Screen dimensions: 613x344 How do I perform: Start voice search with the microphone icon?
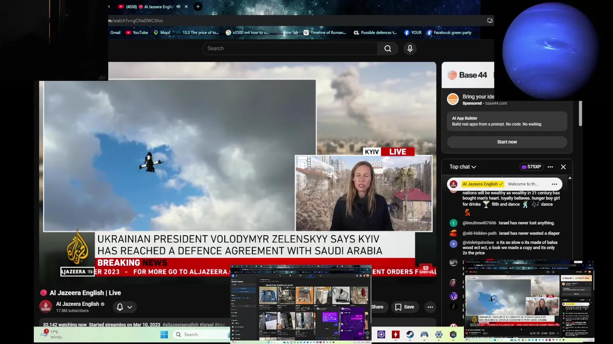(410, 48)
